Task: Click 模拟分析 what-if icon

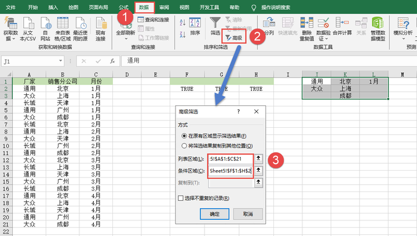Action: coord(403,23)
